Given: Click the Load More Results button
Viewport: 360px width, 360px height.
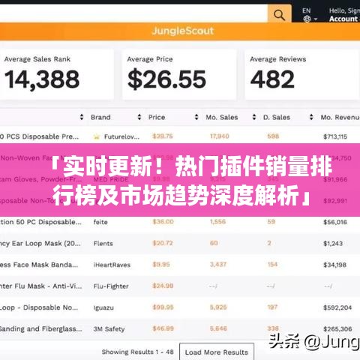Looking at the screenshot, I should [217, 352].
